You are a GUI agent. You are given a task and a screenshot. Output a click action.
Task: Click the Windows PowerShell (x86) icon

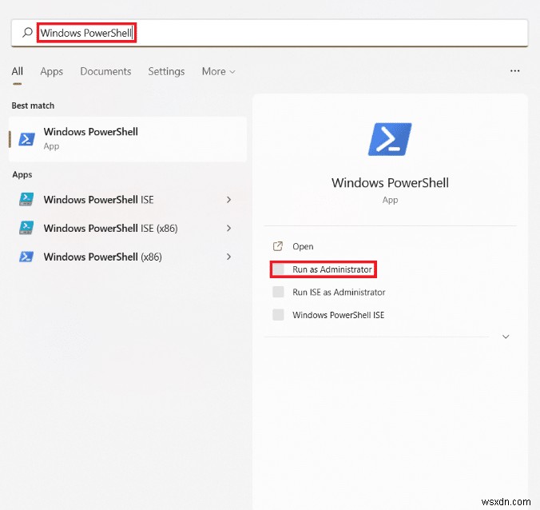pyautogui.click(x=26, y=257)
